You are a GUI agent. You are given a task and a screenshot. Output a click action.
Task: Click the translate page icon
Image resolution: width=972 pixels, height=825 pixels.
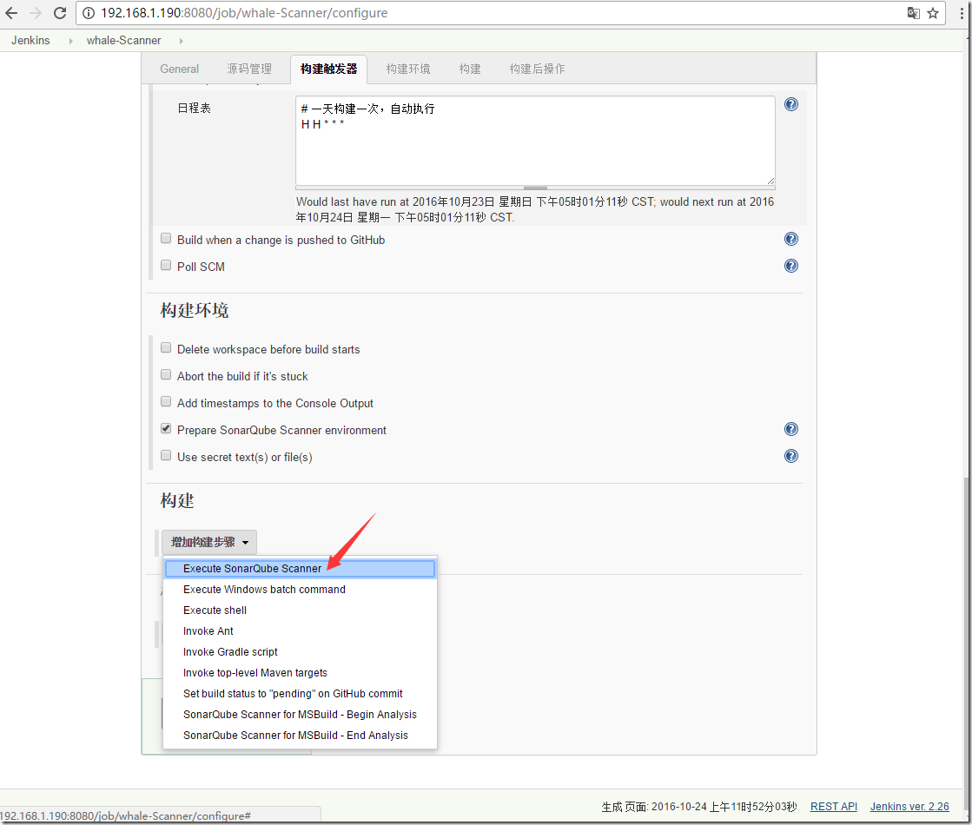[x=913, y=13]
